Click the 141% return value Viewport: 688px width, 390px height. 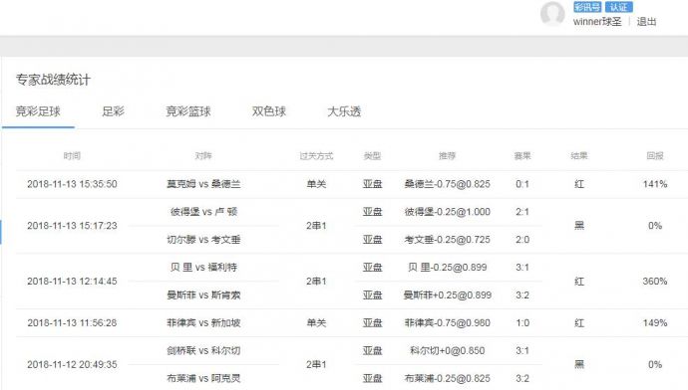point(655,184)
